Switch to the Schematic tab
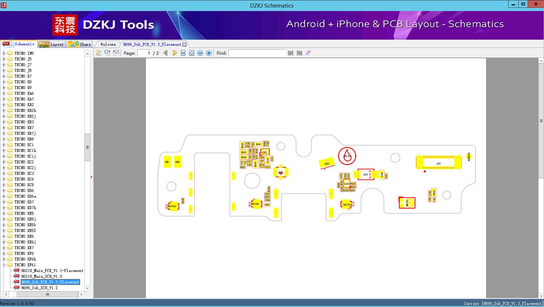The image size is (544, 307). (x=19, y=44)
